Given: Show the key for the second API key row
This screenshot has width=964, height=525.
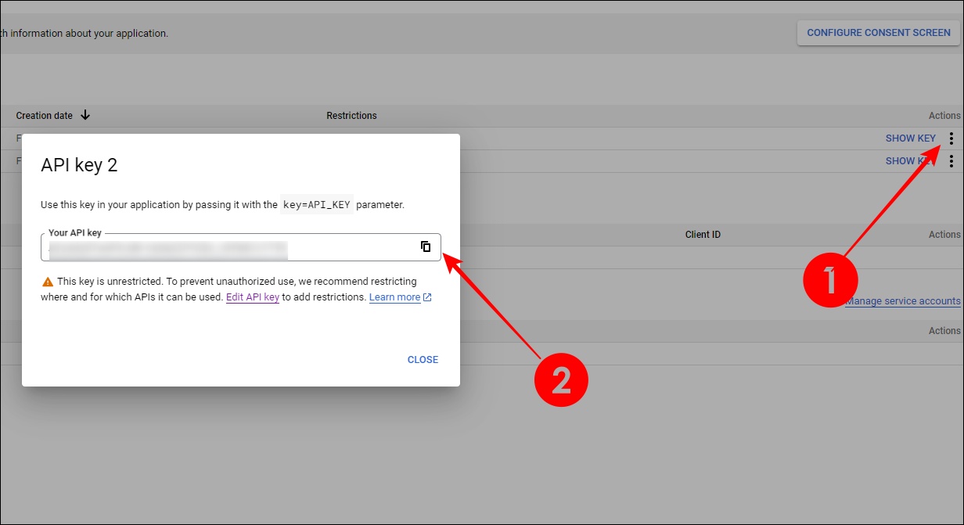Looking at the screenshot, I should tap(906, 160).
